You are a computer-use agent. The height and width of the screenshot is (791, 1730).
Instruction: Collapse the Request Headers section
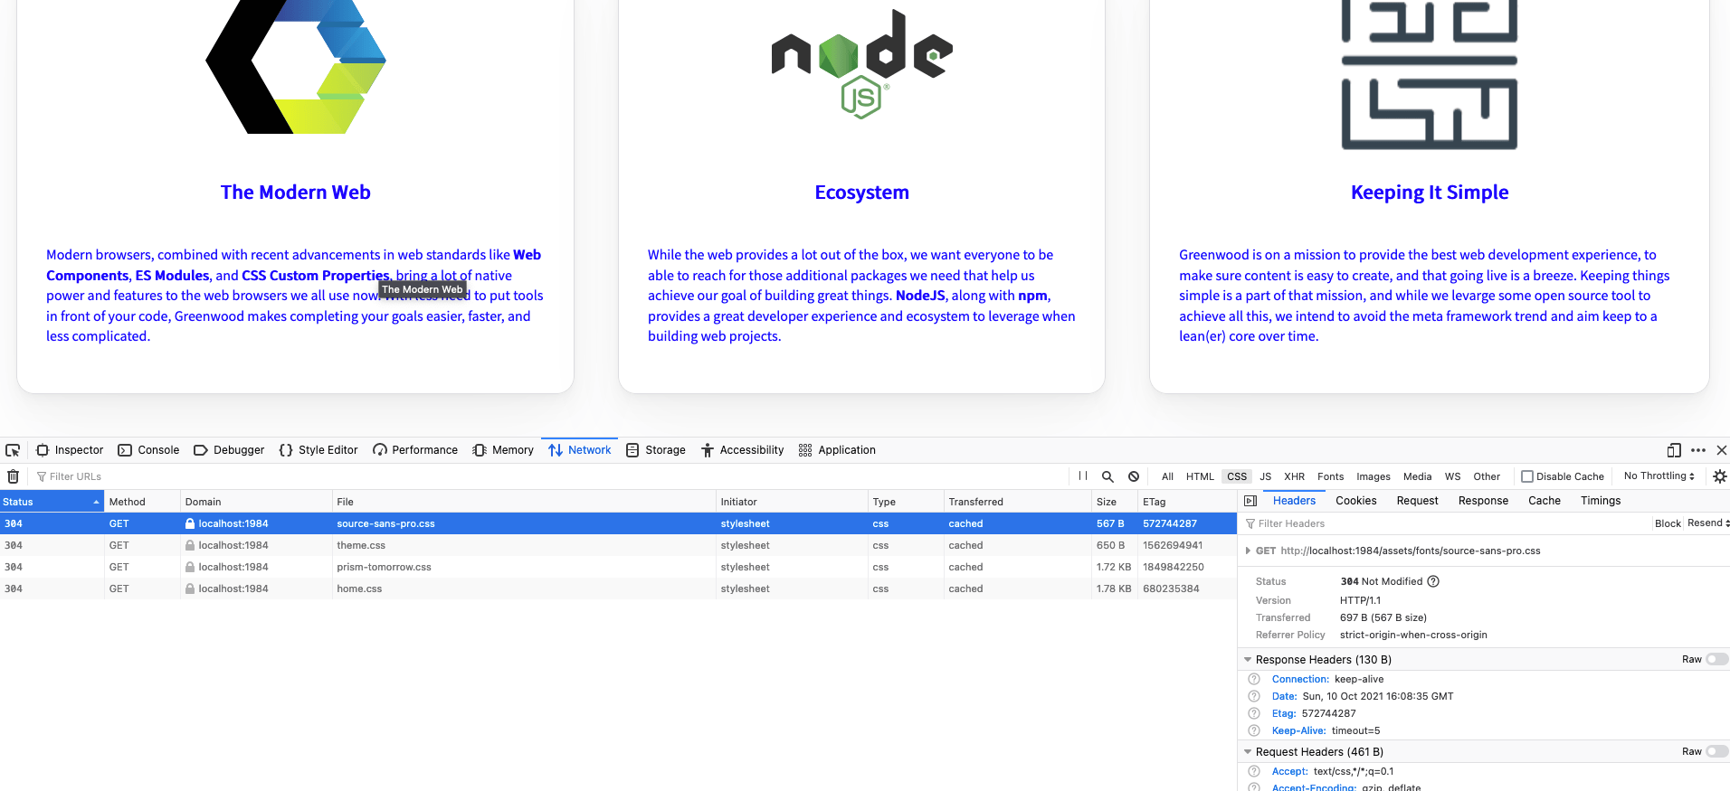[1249, 752]
